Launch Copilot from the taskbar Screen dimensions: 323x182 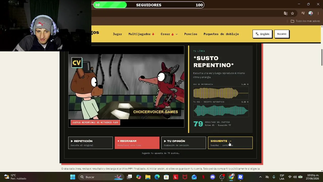pos(139,177)
